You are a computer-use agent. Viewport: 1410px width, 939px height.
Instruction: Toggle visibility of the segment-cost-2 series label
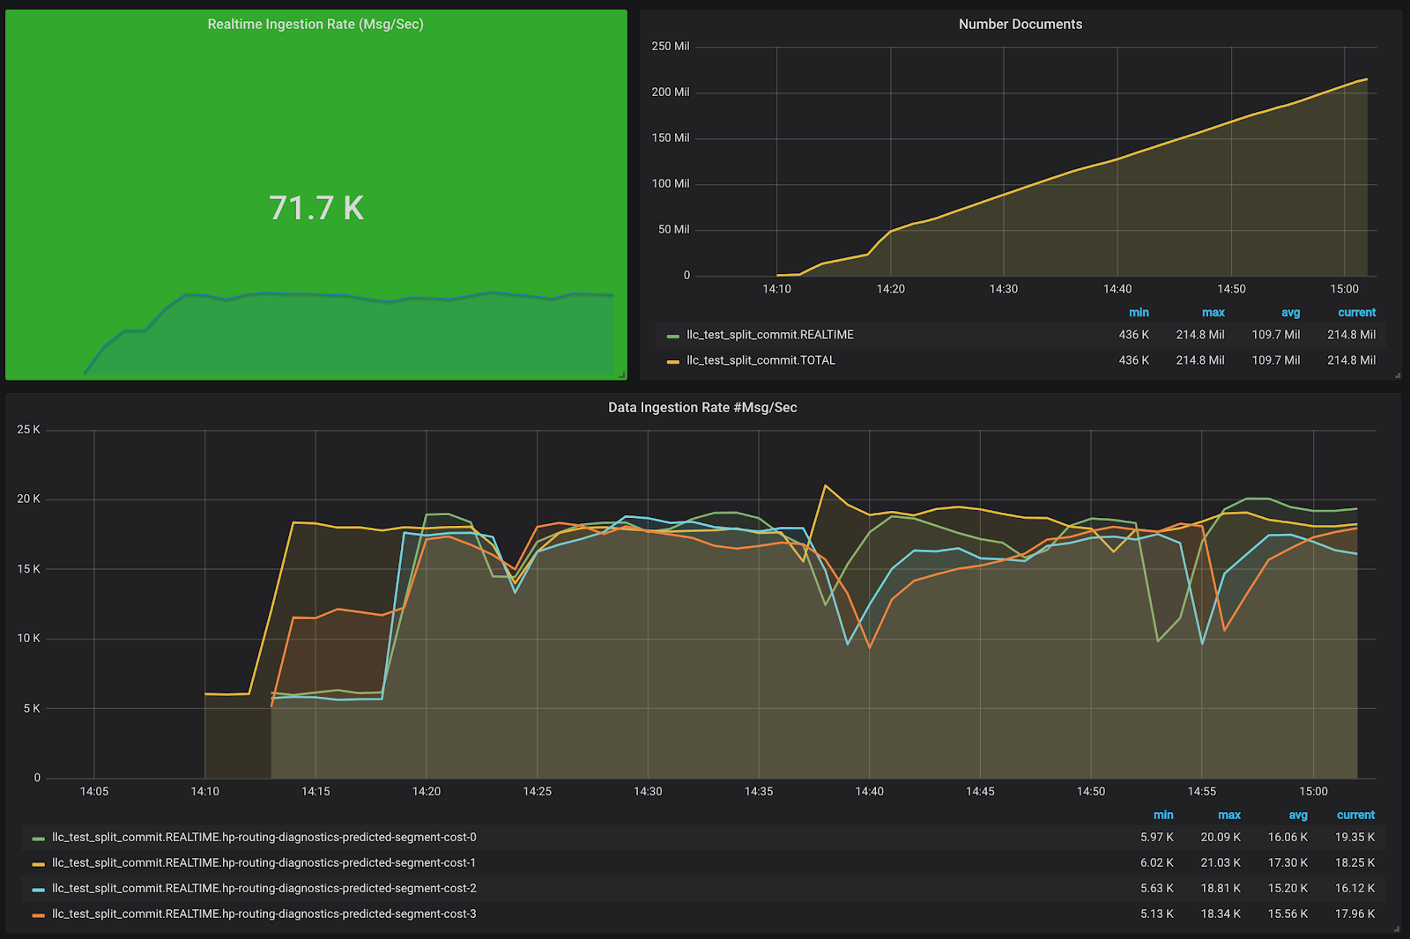263,889
